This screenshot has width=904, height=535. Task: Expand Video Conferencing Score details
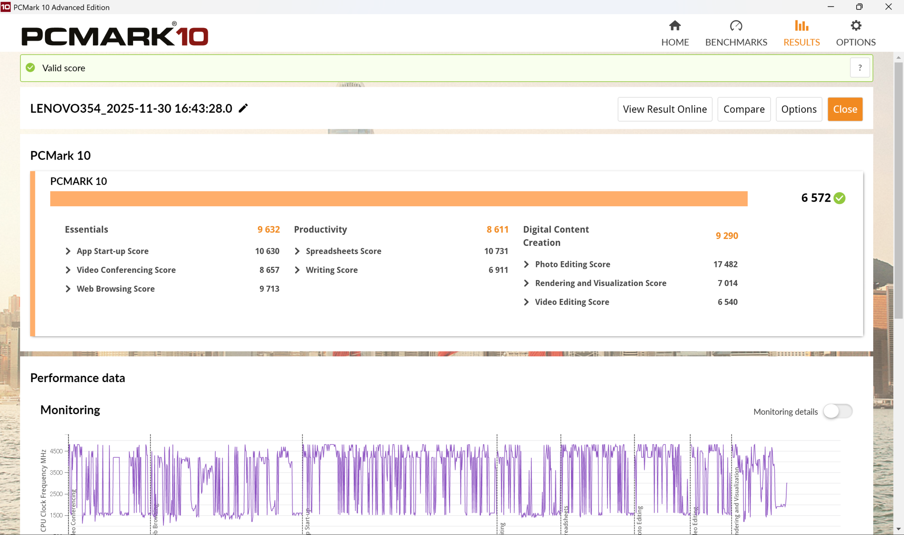tap(68, 270)
